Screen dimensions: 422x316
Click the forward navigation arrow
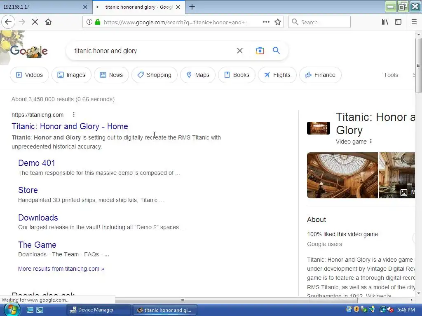pyautogui.click(x=22, y=22)
